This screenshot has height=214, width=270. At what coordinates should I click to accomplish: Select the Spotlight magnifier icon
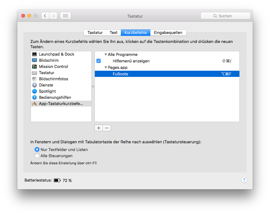[34, 91]
